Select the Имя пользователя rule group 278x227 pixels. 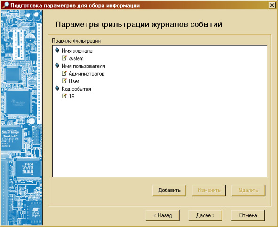[83, 66]
